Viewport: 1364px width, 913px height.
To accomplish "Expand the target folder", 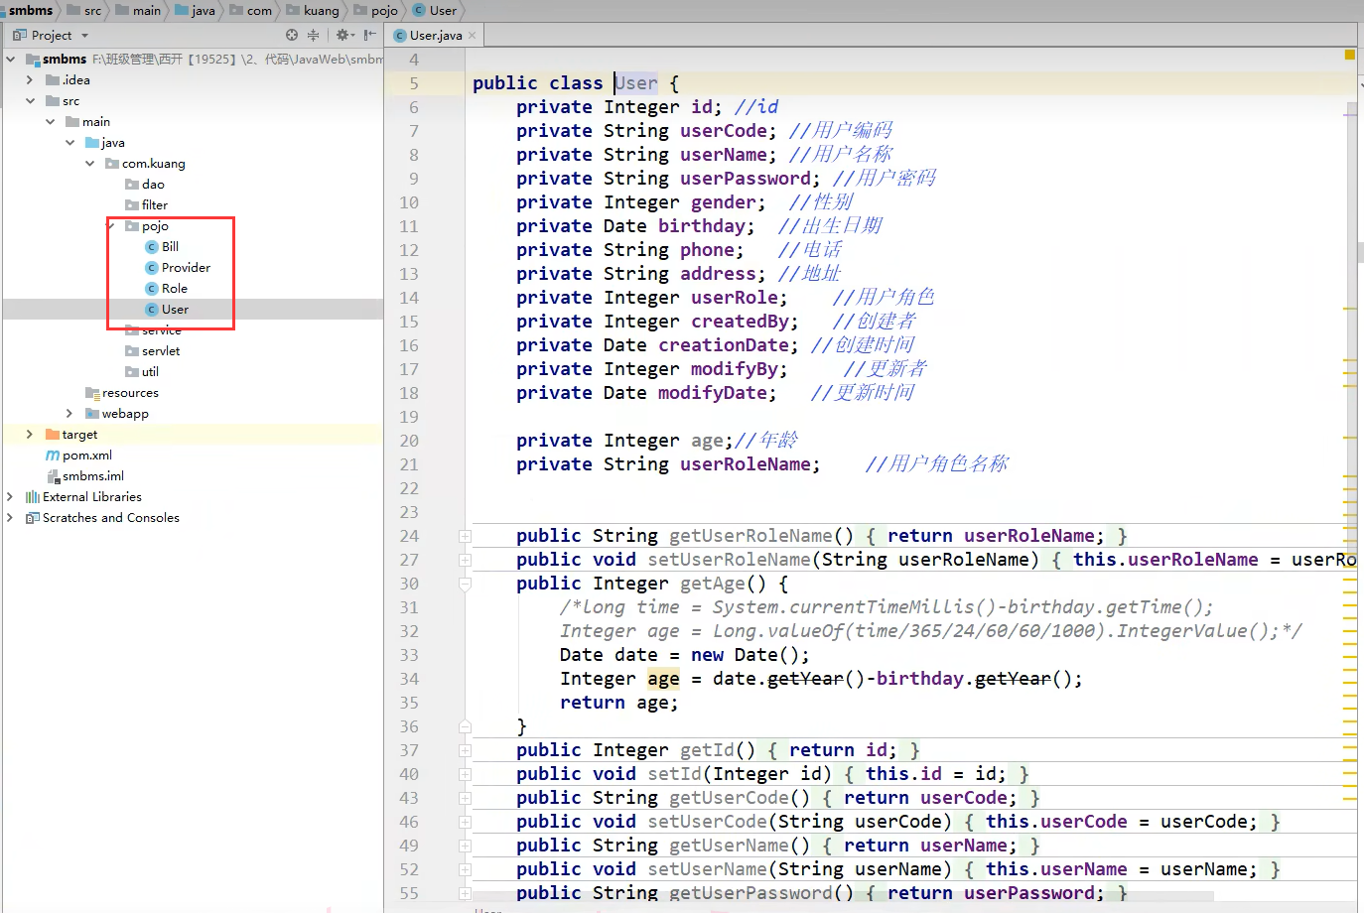I will click(30, 434).
